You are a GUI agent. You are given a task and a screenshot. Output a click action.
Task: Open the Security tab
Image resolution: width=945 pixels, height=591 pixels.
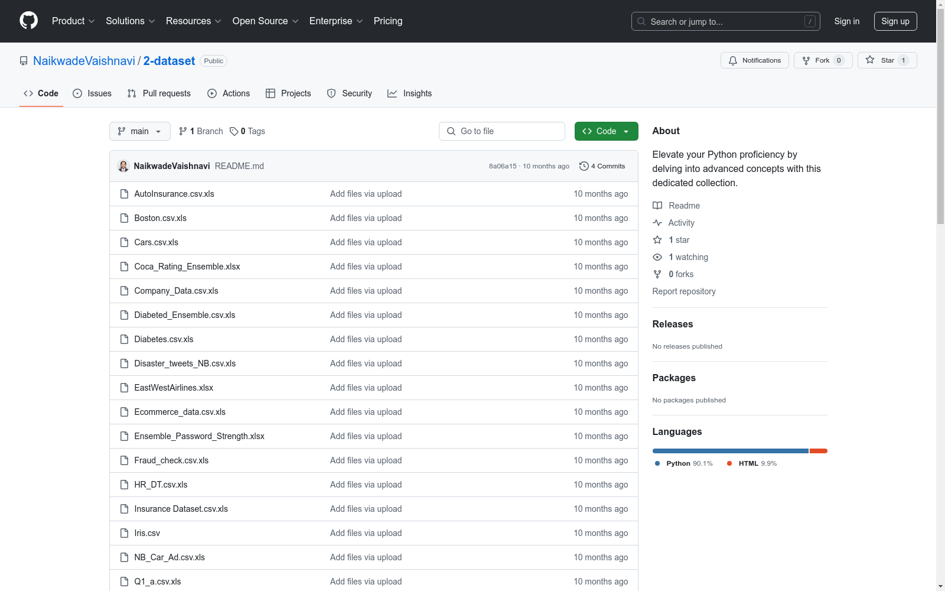tap(350, 93)
